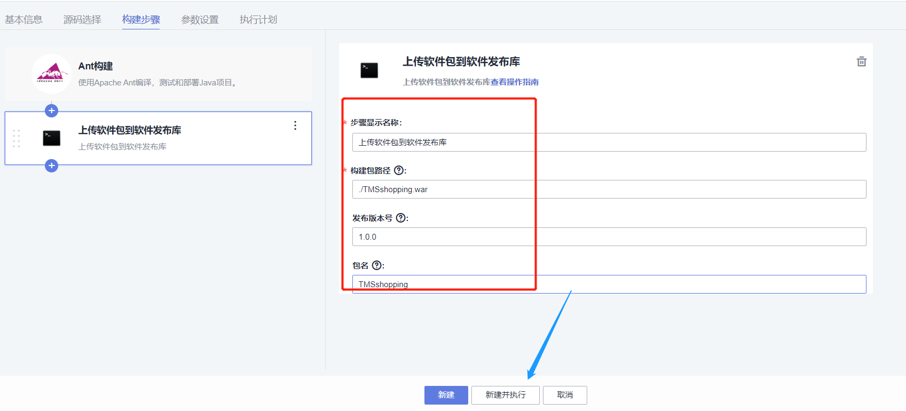Screen dimensions: 906x411
Task: Click the 发布版本号 field label
Action: pyautogui.click(x=372, y=218)
